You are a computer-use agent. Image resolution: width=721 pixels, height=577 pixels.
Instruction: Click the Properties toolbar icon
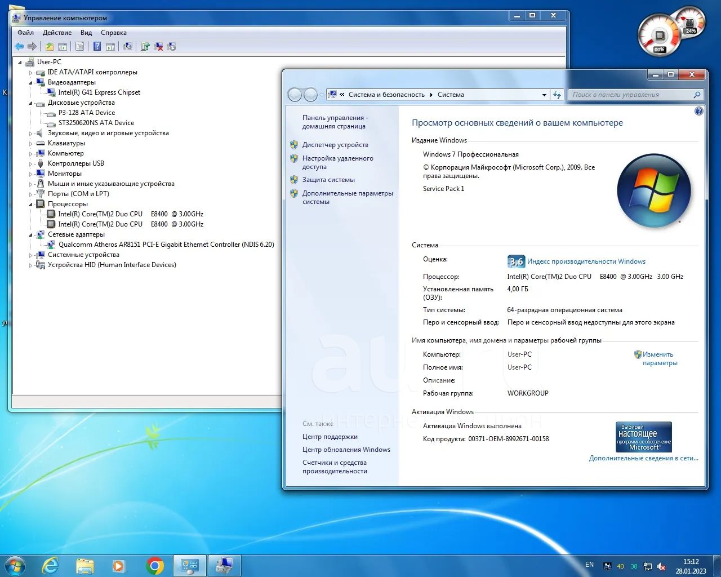tap(80, 47)
